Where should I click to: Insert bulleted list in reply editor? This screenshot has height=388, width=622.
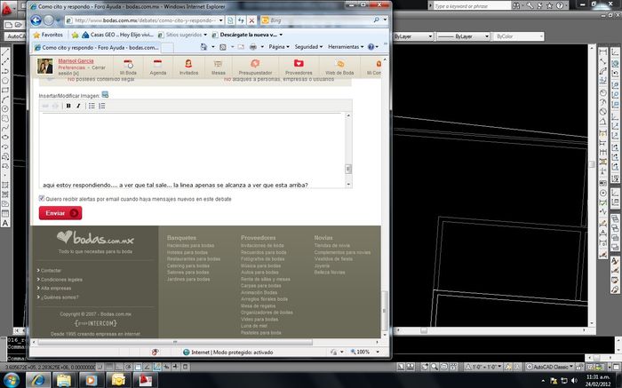92,106
